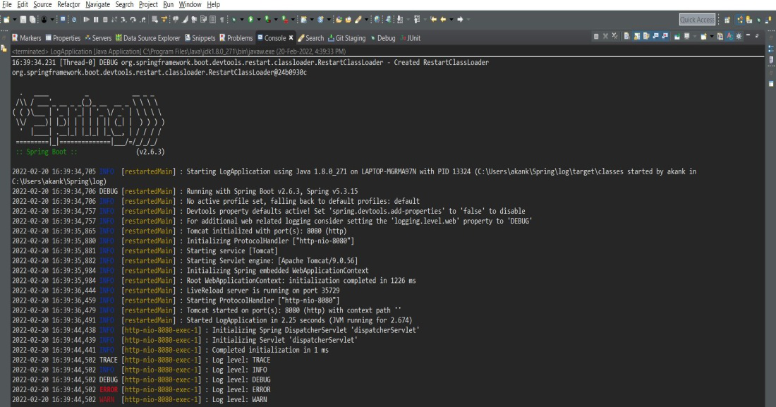
Task: Click the Open Console icon
Action: [703, 38]
